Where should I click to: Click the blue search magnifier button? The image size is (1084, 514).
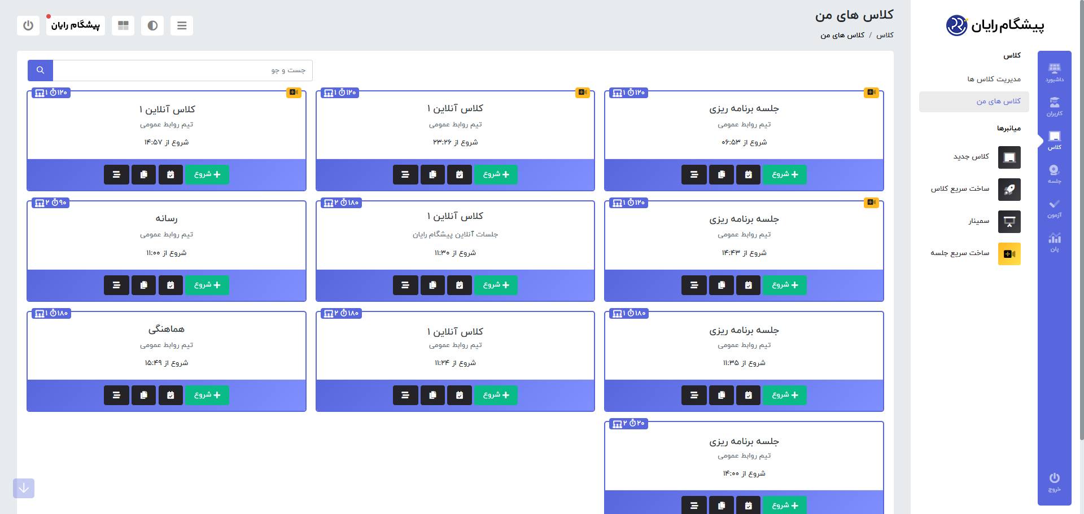click(x=40, y=71)
